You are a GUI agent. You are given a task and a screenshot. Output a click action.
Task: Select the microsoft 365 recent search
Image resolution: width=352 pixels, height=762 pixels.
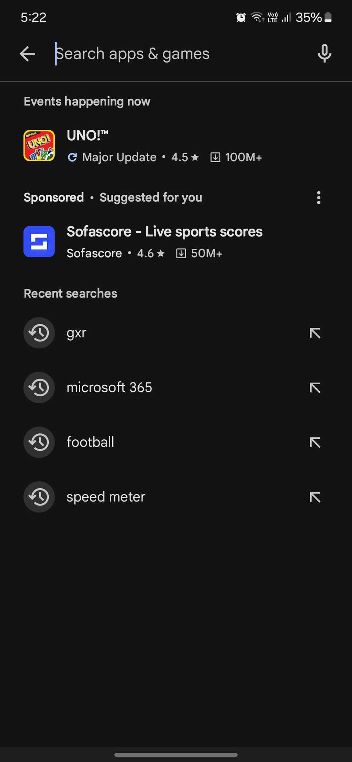pyautogui.click(x=109, y=388)
